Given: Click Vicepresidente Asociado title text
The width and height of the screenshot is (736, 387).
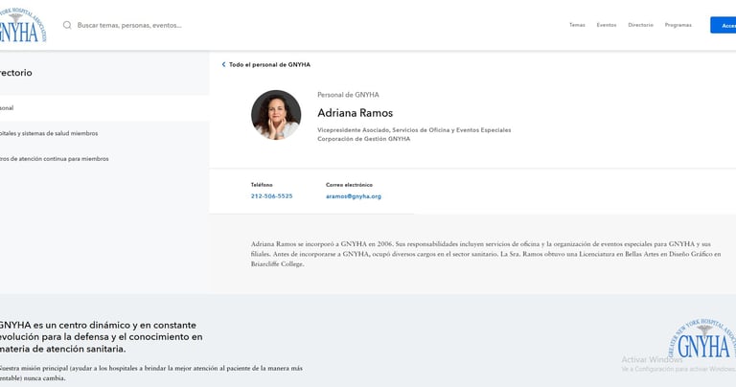Looking at the screenshot, I should [414, 130].
